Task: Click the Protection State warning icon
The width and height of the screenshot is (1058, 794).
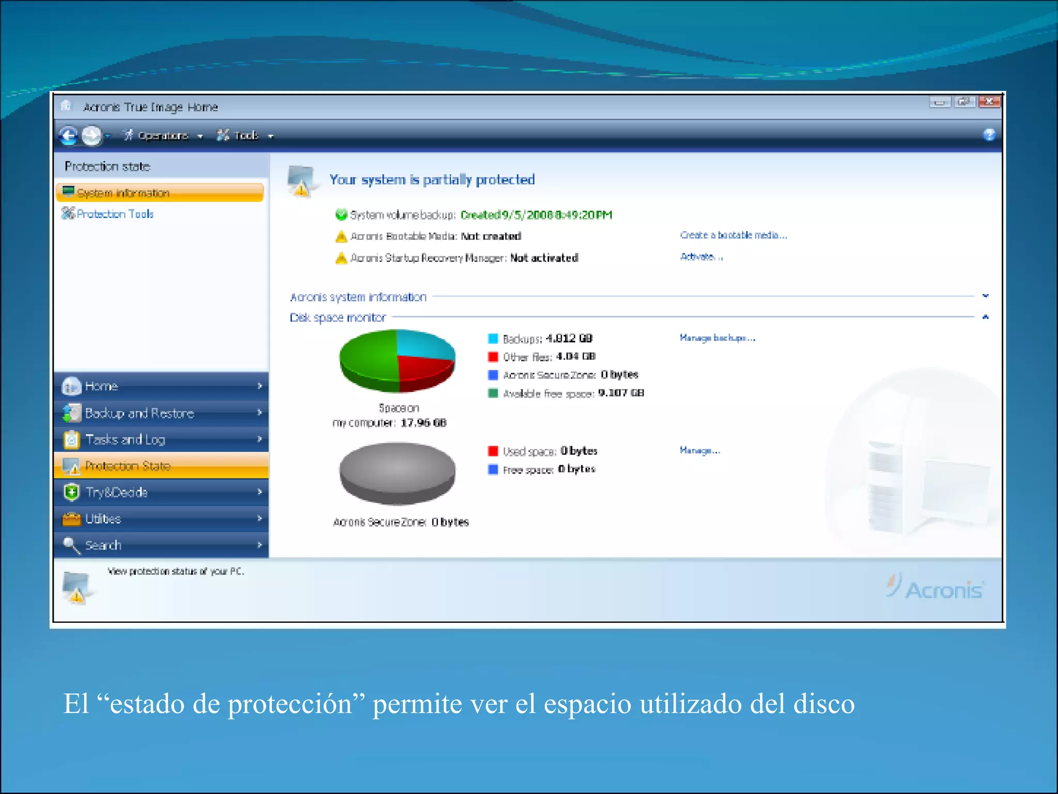Action: [71, 466]
